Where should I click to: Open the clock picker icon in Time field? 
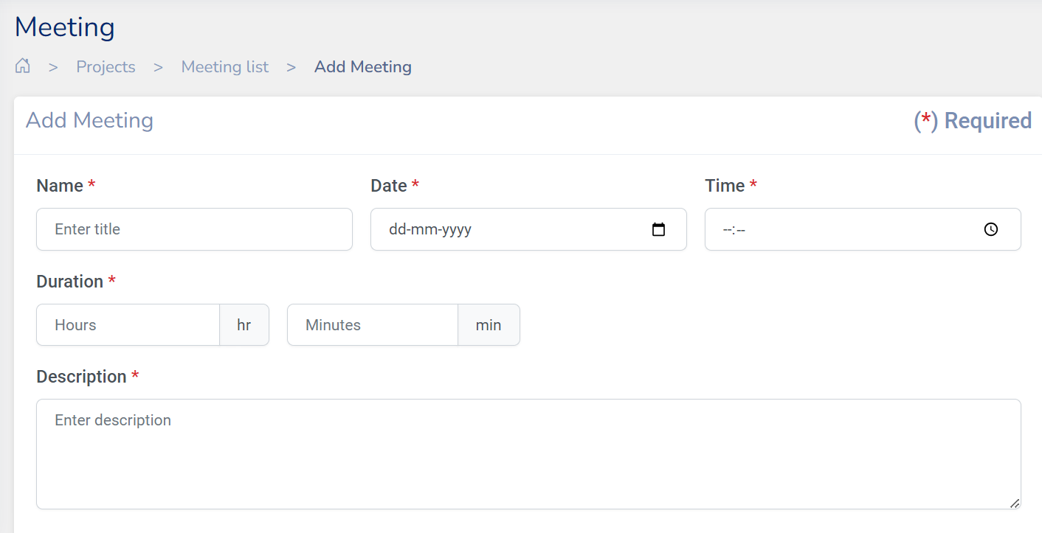(990, 229)
